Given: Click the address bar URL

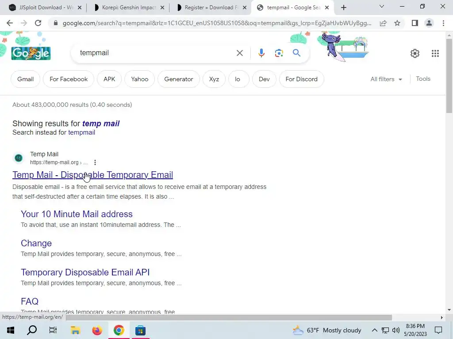Looking at the screenshot, I should coord(217,23).
